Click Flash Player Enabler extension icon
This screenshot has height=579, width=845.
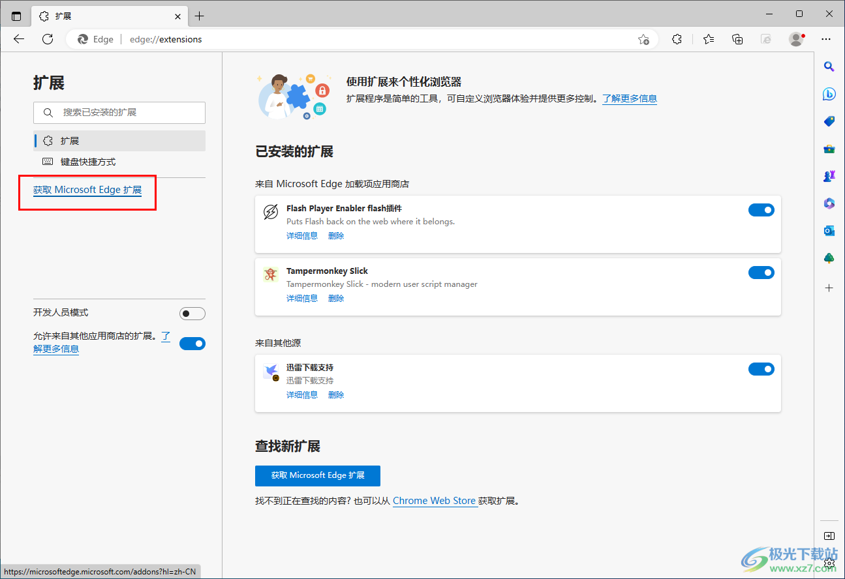[x=271, y=213]
